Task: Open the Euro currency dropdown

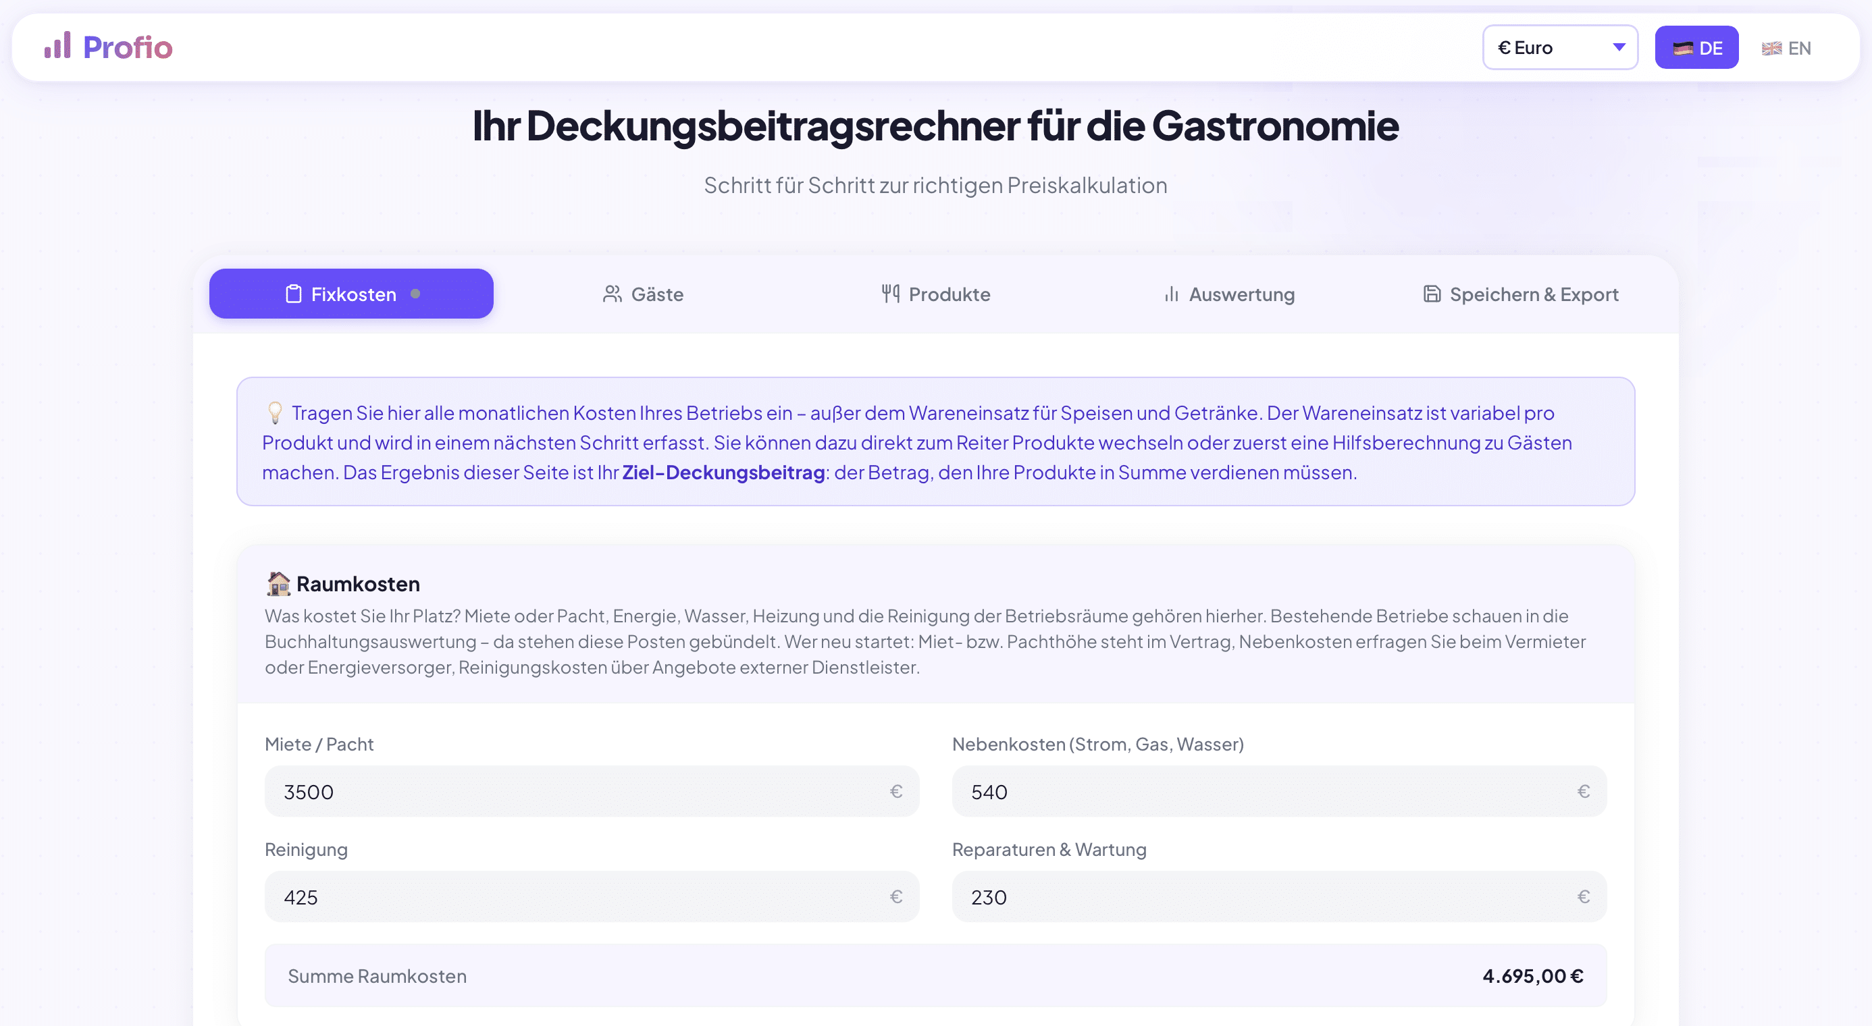Action: click(x=1559, y=47)
